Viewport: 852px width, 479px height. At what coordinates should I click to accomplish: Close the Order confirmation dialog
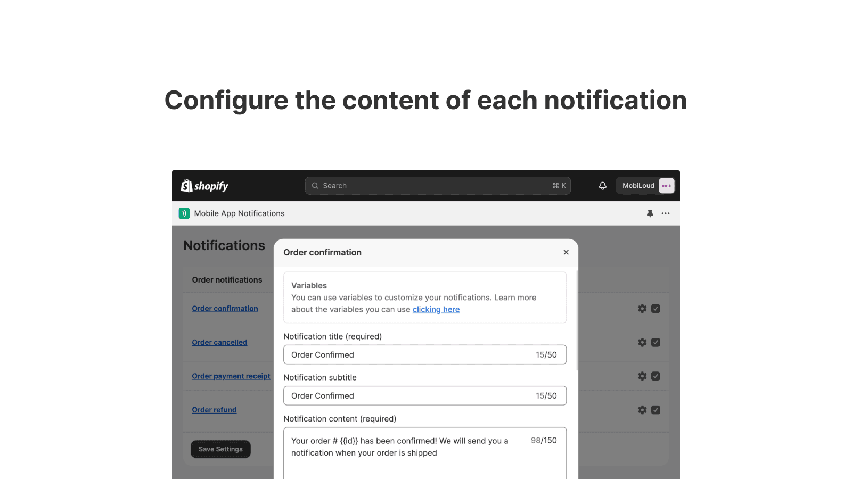(566, 252)
